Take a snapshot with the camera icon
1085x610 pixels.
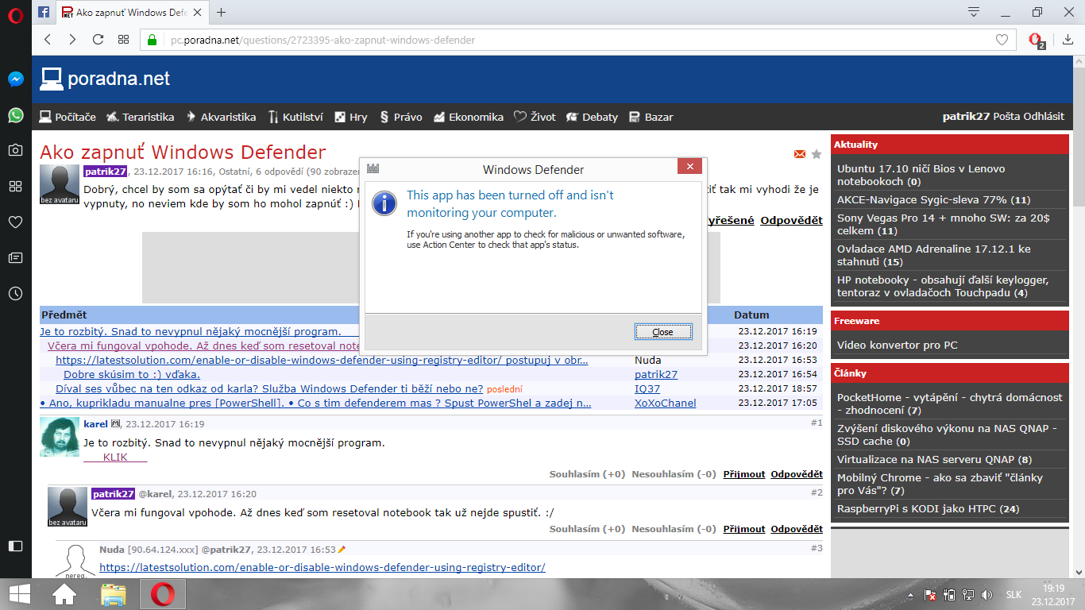coord(15,150)
